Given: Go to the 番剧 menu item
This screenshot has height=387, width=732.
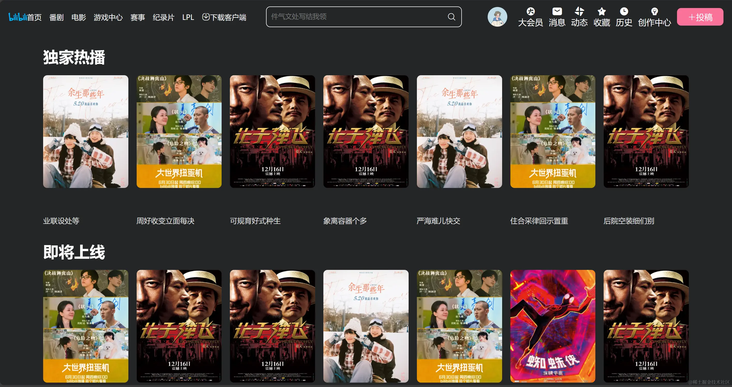Looking at the screenshot, I should tap(56, 17).
